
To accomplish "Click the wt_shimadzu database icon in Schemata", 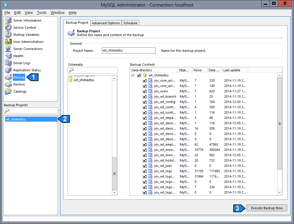I will click(x=70, y=80).
